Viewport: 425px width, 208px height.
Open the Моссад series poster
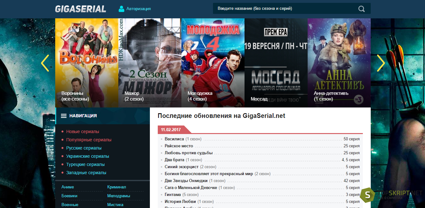coord(276,63)
